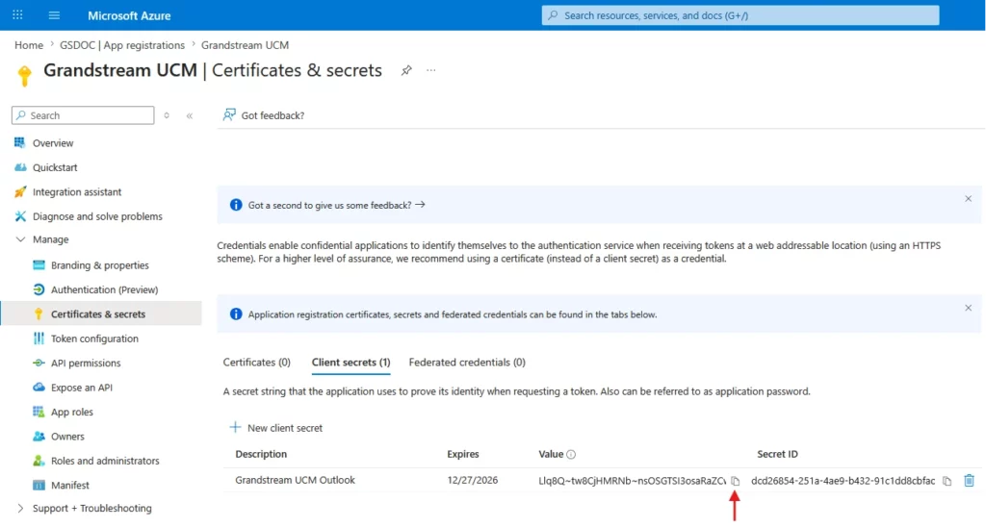986x527 pixels.
Task: Sort by Description column header
Action: (x=261, y=454)
